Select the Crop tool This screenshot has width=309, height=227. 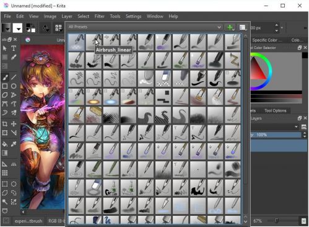pos(5,124)
